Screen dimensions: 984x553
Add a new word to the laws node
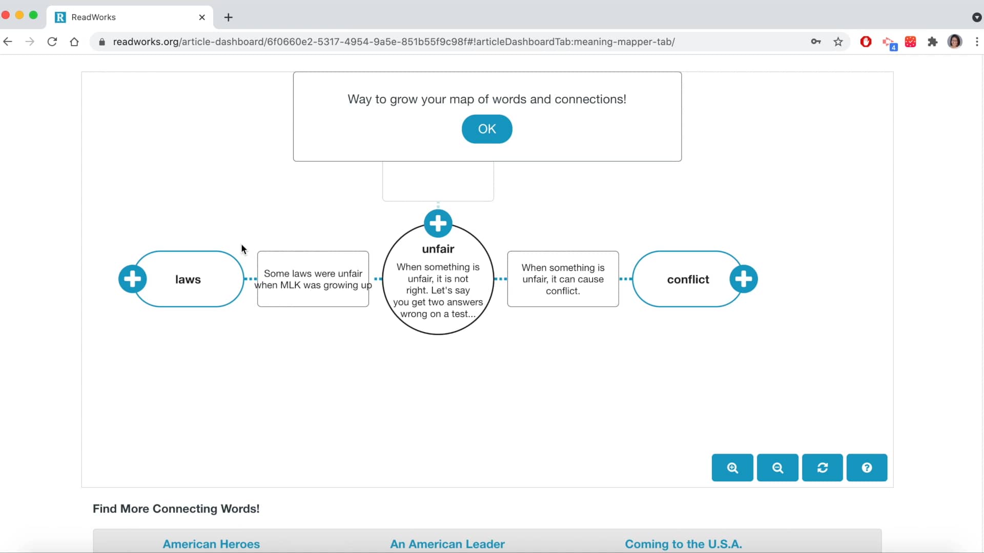(x=132, y=279)
